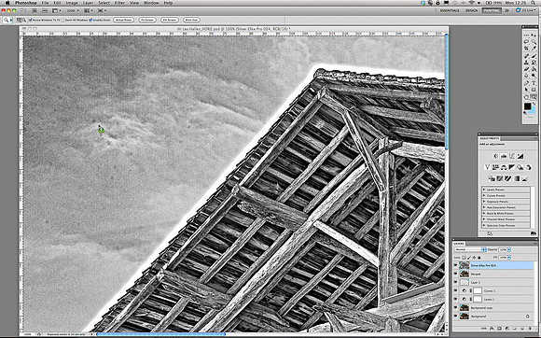The image size is (541, 338).
Task: Click the foreground color swatch in toolbox
Action: pyautogui.click(x=528, y=106)
